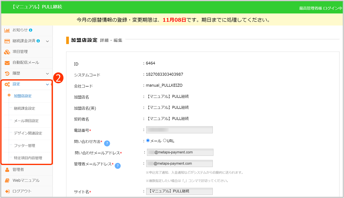Click the credit card icon for 継続課金決済
Screen dimensions: 344x198
tap(7, 41)
